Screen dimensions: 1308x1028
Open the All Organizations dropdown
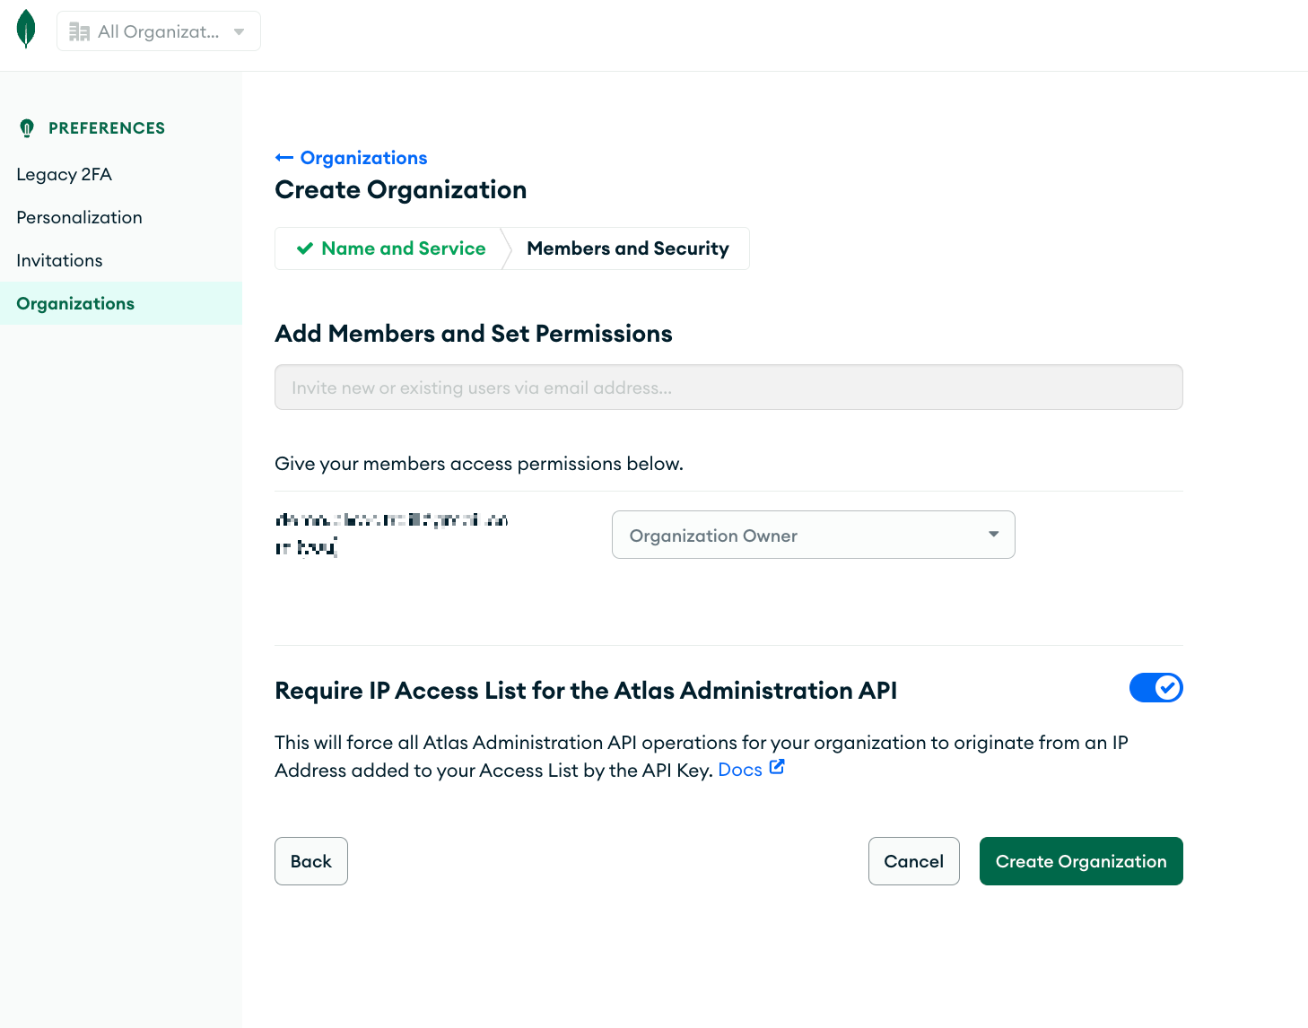click(159, 31)
